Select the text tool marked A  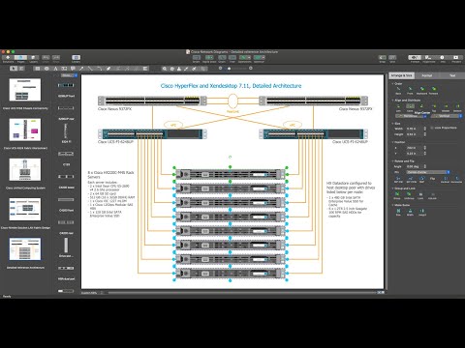(55, 69)
